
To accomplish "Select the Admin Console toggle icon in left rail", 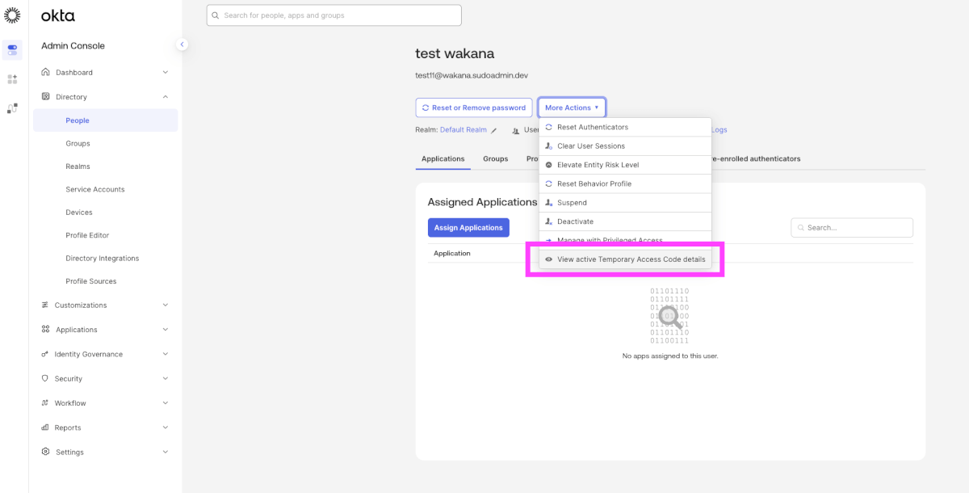I will pos(12,49).
